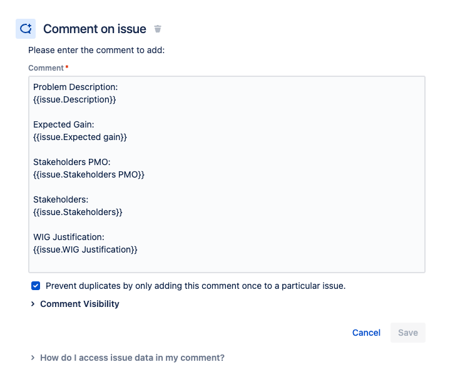
Task: Click the {{issue.Expected gain}} smart value line
Action: click(x=80, y=137)
